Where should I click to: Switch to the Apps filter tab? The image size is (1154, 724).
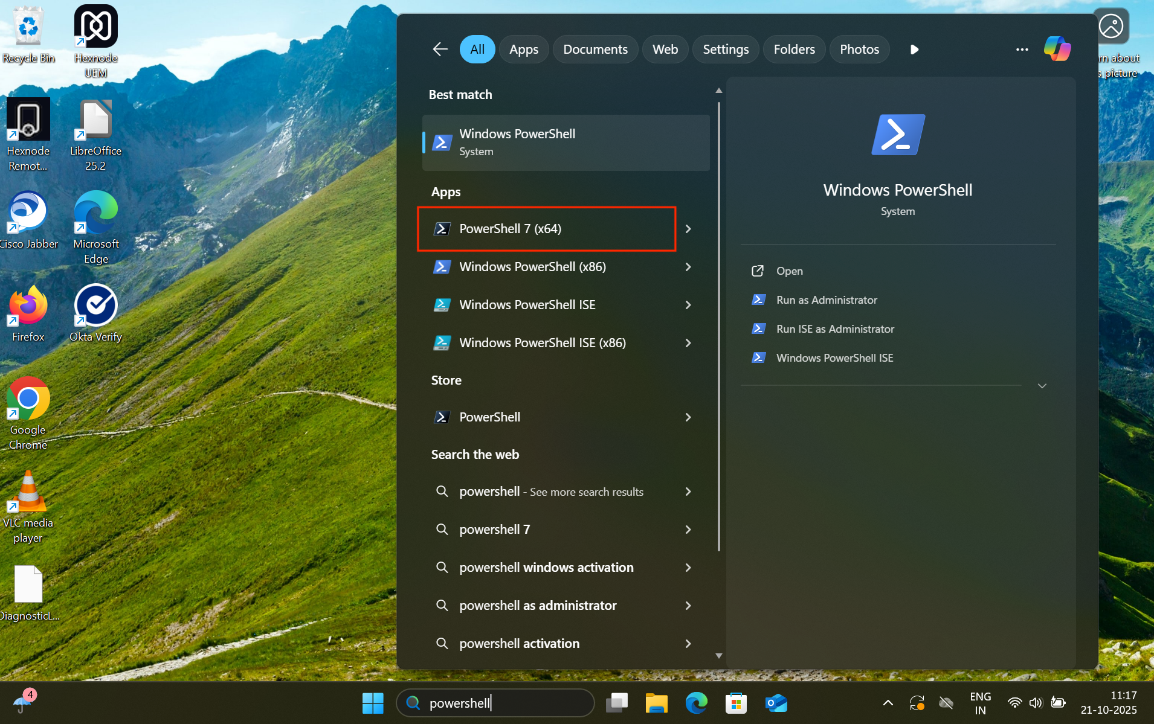tap(523, 50)
